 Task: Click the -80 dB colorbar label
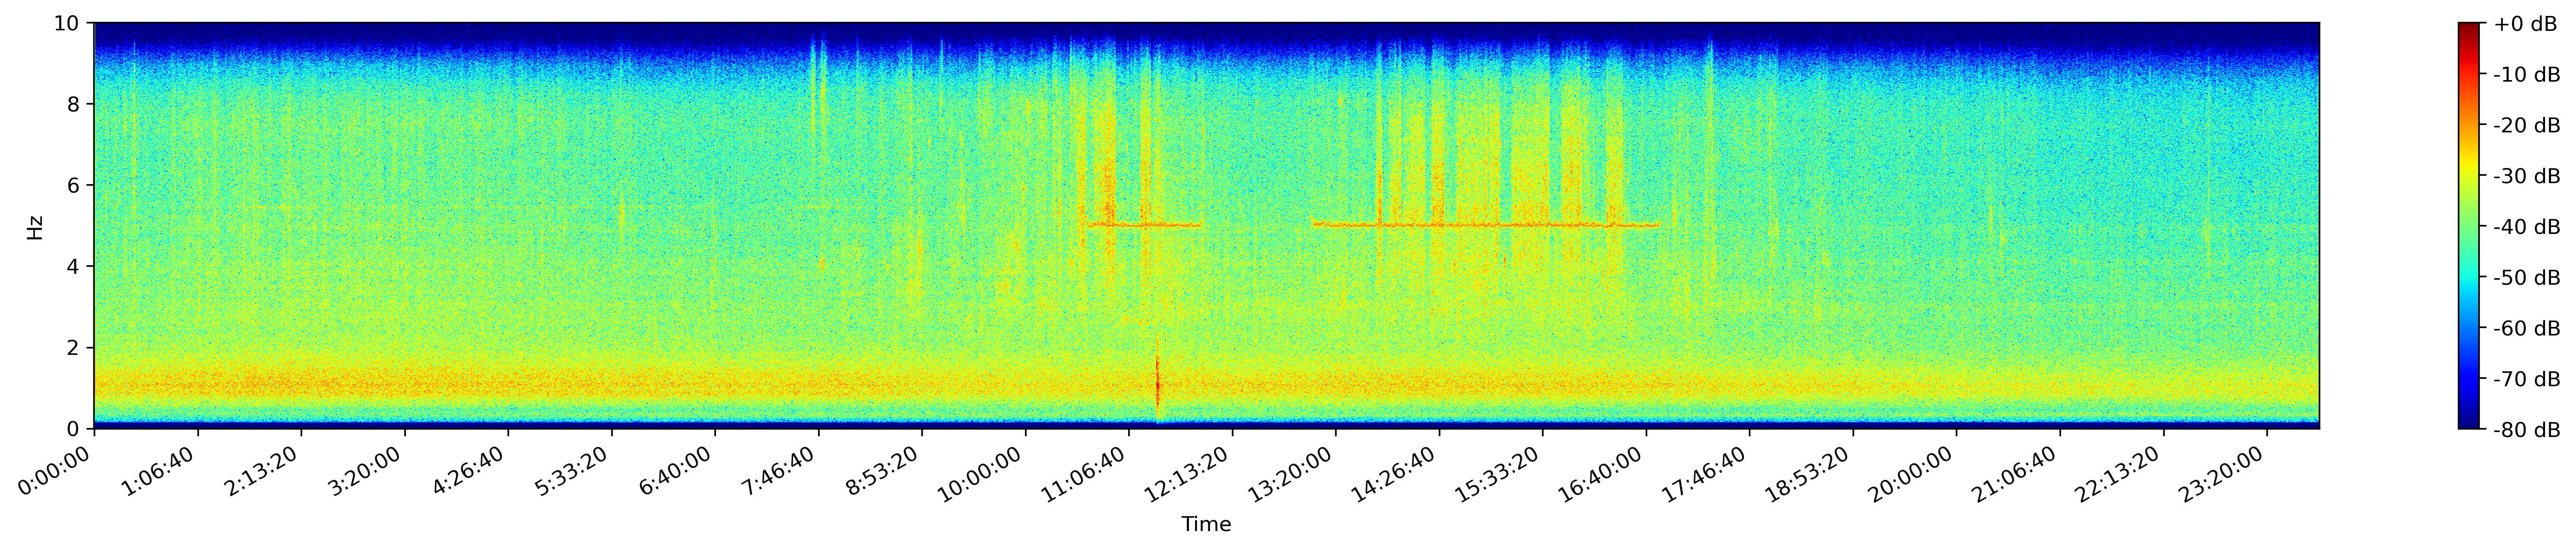[x=2526, y=430]
